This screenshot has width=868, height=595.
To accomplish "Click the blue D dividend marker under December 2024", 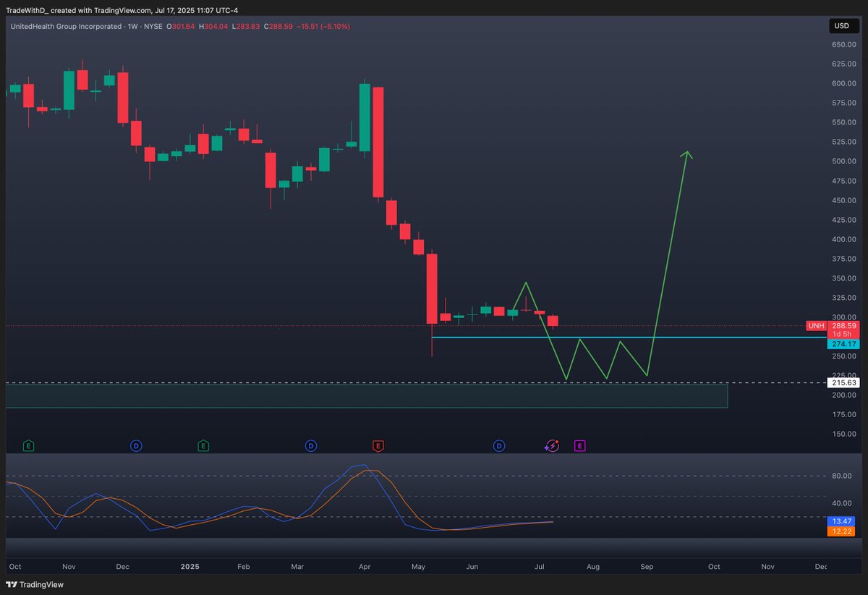I will point(136,446).
